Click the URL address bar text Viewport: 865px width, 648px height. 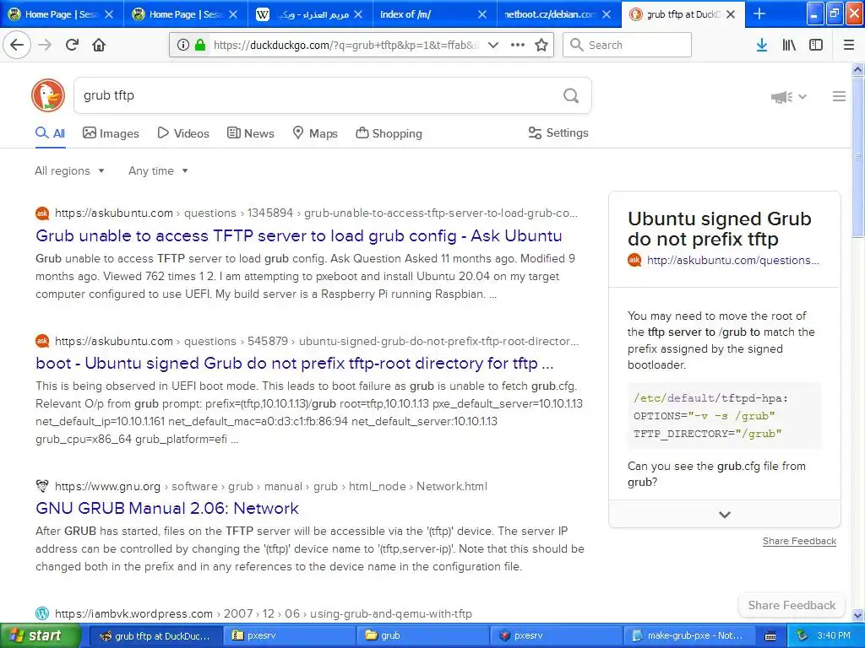point(345,45)
